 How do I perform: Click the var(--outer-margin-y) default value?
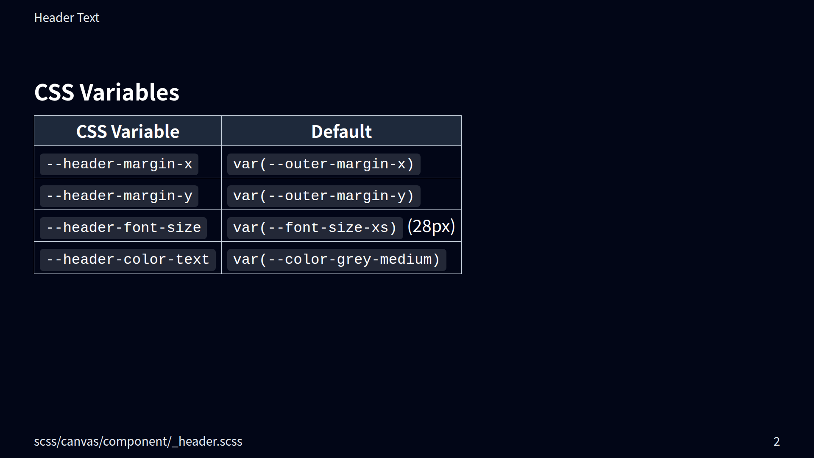[323, 196]
